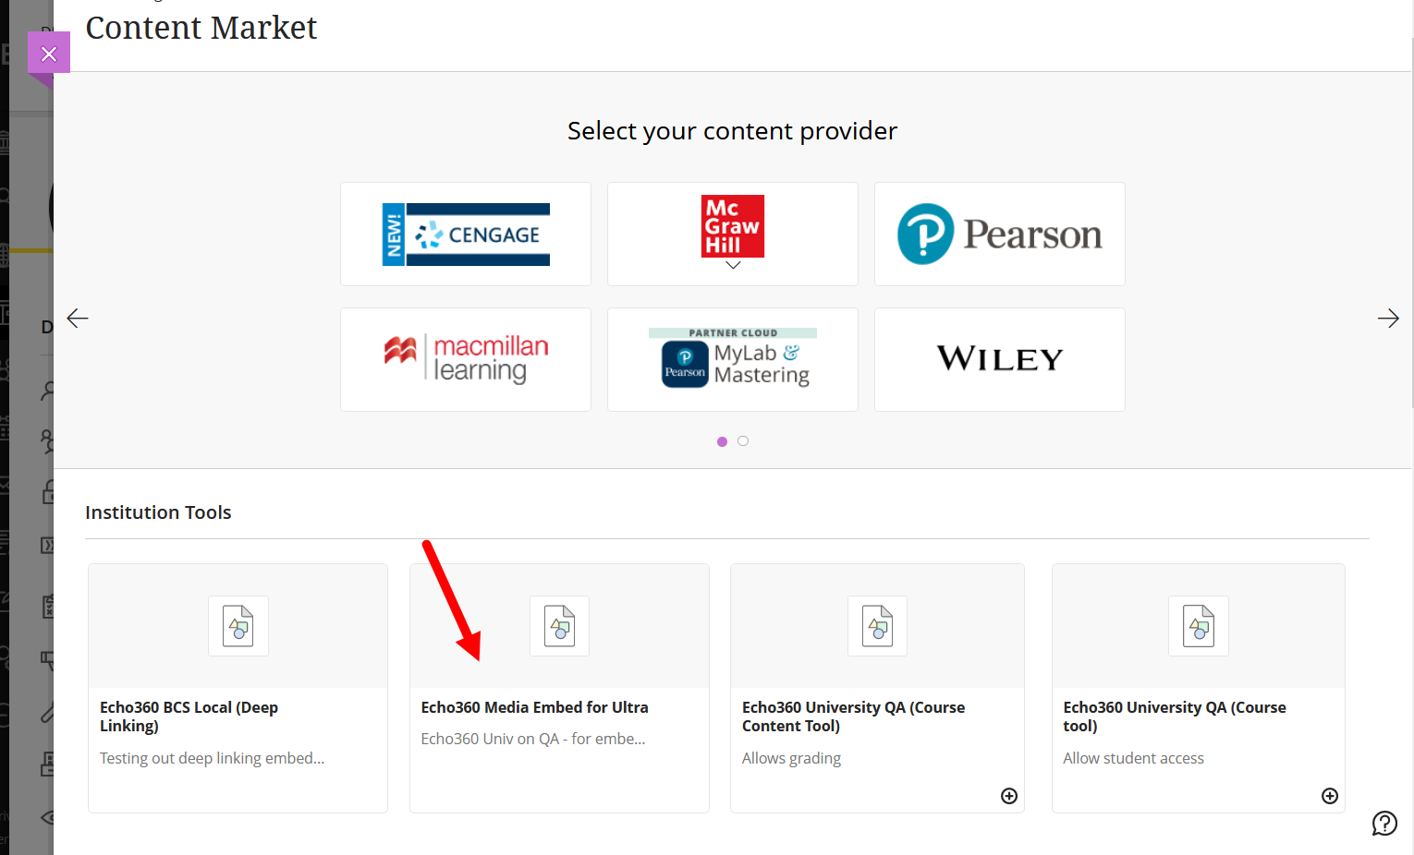This screenshot has width=1414, height=855.
Task: Click 'Testing out deep linking embed...' description
Action: coord(212,758)
